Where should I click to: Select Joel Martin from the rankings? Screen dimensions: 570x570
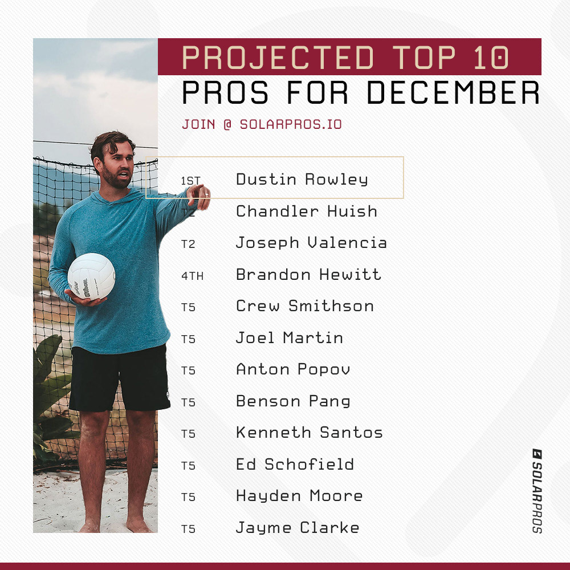tap(289, 338)
